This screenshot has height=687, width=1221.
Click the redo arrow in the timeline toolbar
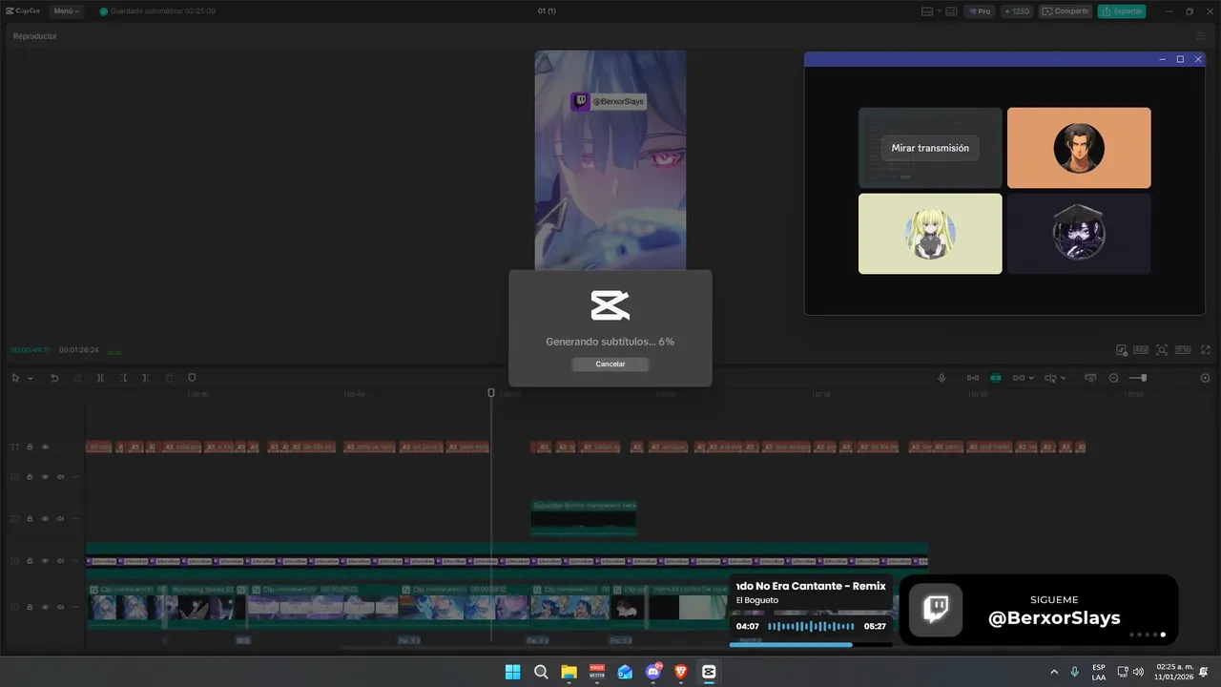pos(77,378)
